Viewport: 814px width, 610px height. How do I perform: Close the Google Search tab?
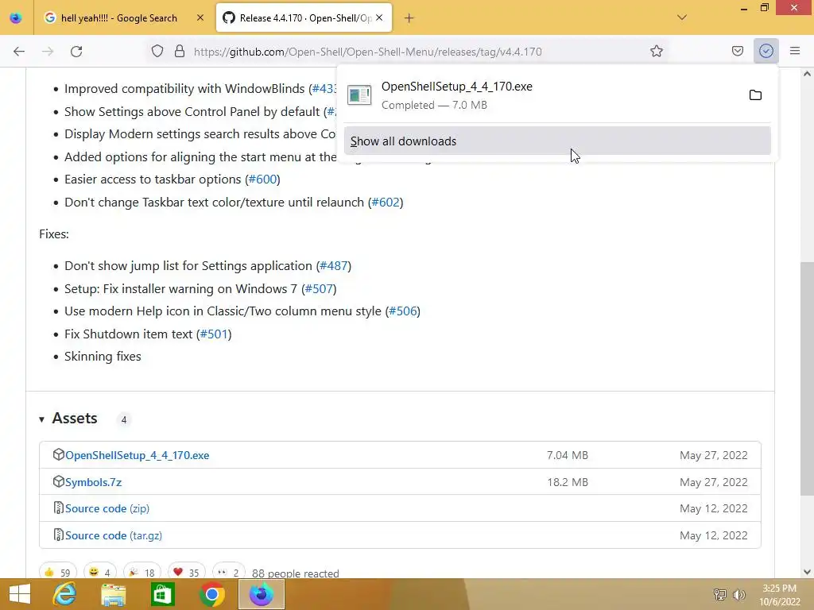click(x=200, y=18)
